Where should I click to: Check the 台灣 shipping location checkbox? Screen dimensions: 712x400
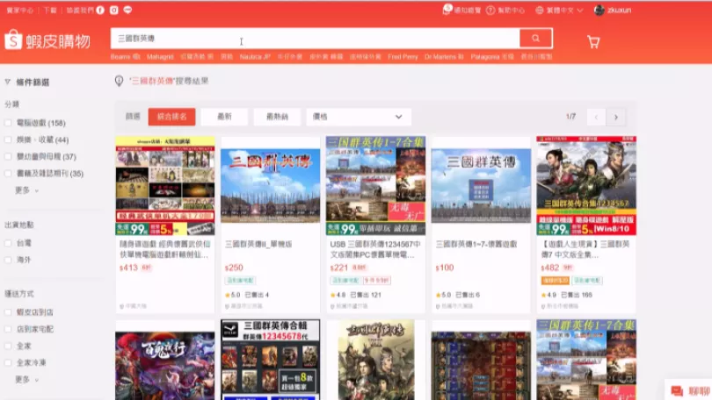pyautogui.click(x=8, y=243)
